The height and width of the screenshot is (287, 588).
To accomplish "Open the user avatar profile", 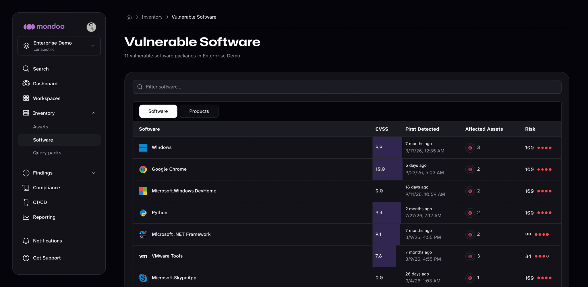I will (x=91, y=27).
